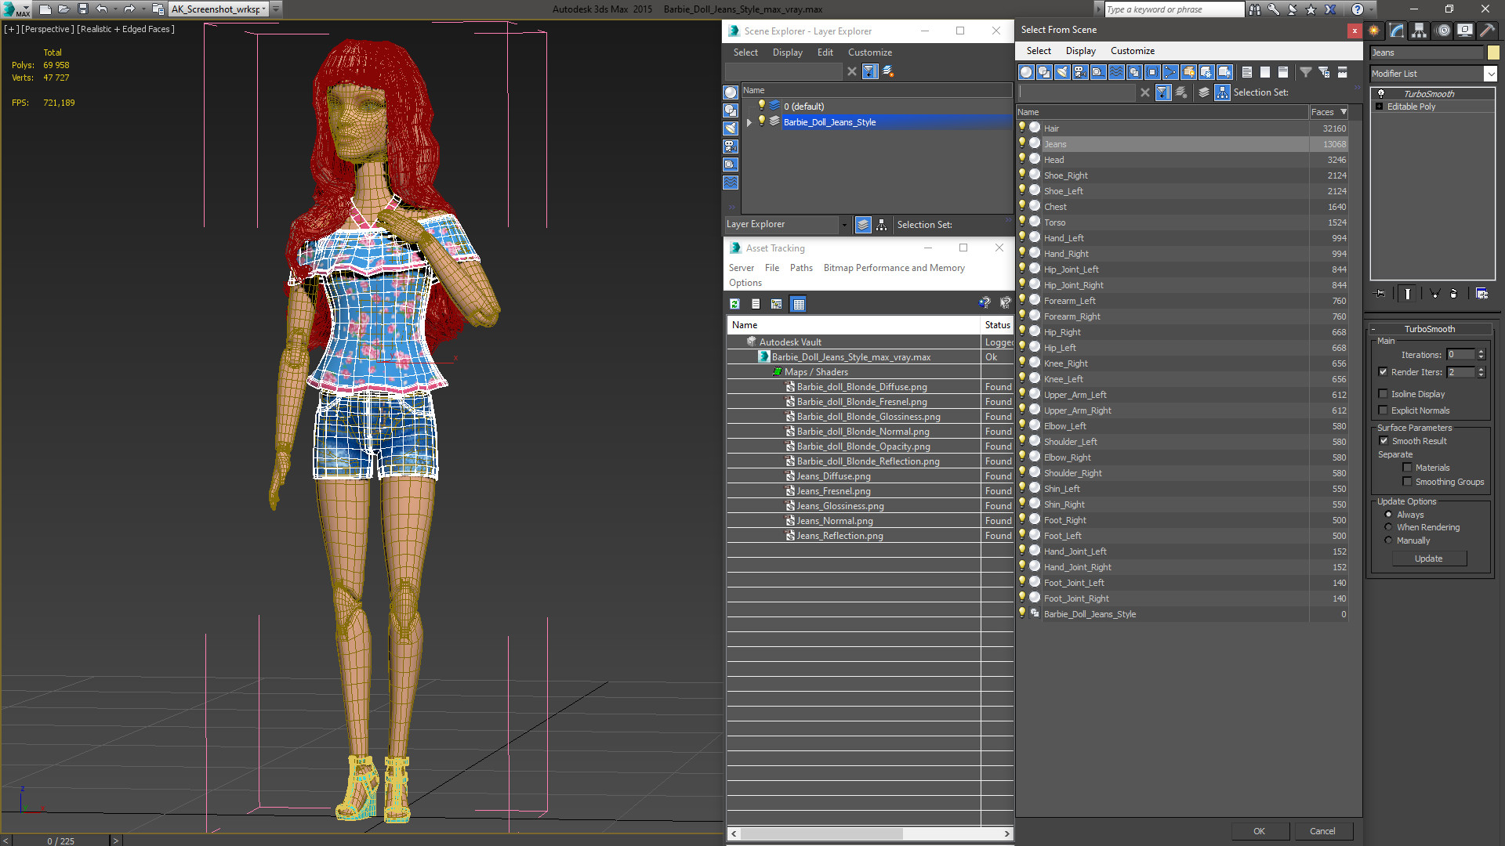Open the Modifier List dropdown
The height and width of the screenshot is (846, 1505).
(1490, 74)
